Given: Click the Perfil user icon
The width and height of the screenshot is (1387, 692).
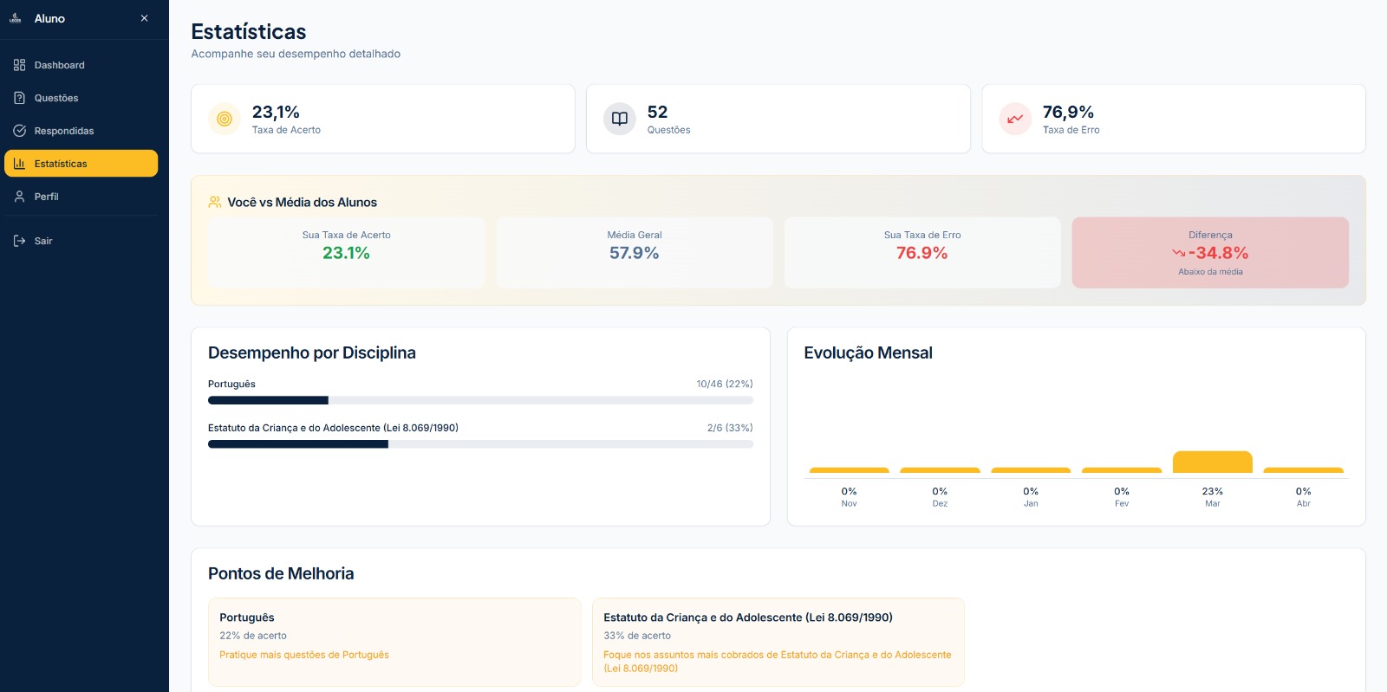Looking at the screenshot, I should pyautogui.click(x=19, y=197).
